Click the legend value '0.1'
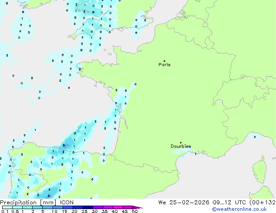This screenshot has width=276, height=213. 5,211
